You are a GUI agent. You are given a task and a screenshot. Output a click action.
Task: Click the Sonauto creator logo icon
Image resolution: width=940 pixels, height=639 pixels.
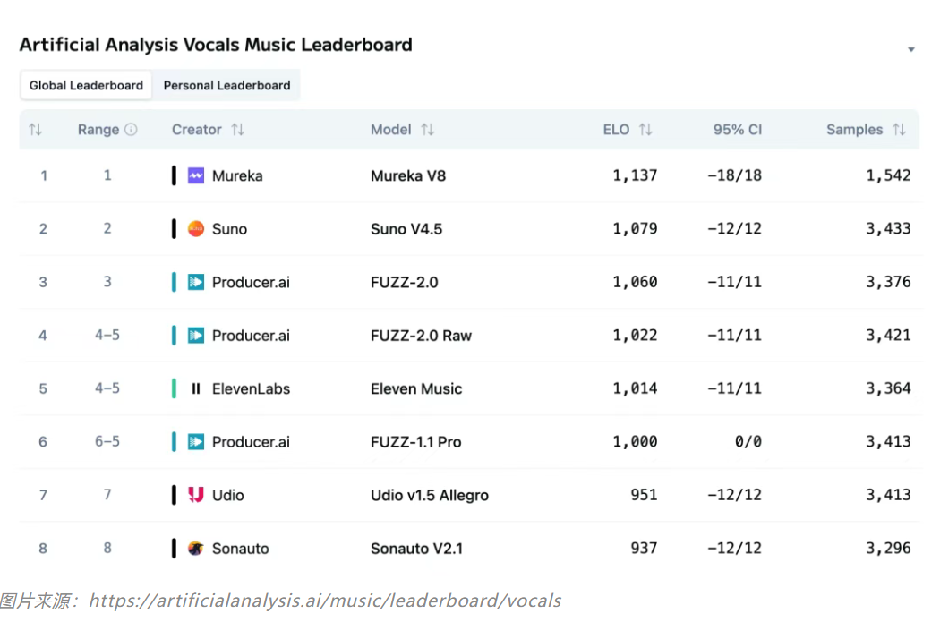tap(196, 549)
